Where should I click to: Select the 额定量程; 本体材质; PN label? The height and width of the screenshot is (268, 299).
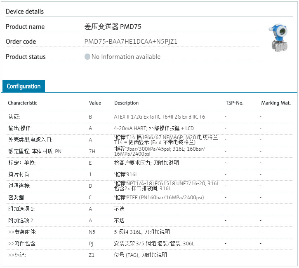coord(35,151)
